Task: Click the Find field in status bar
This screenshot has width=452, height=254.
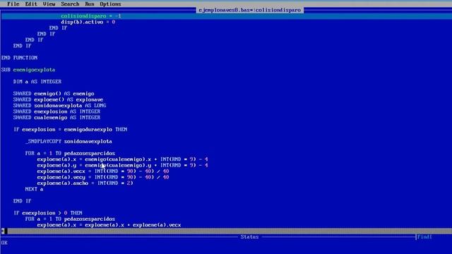Action: 424,237
